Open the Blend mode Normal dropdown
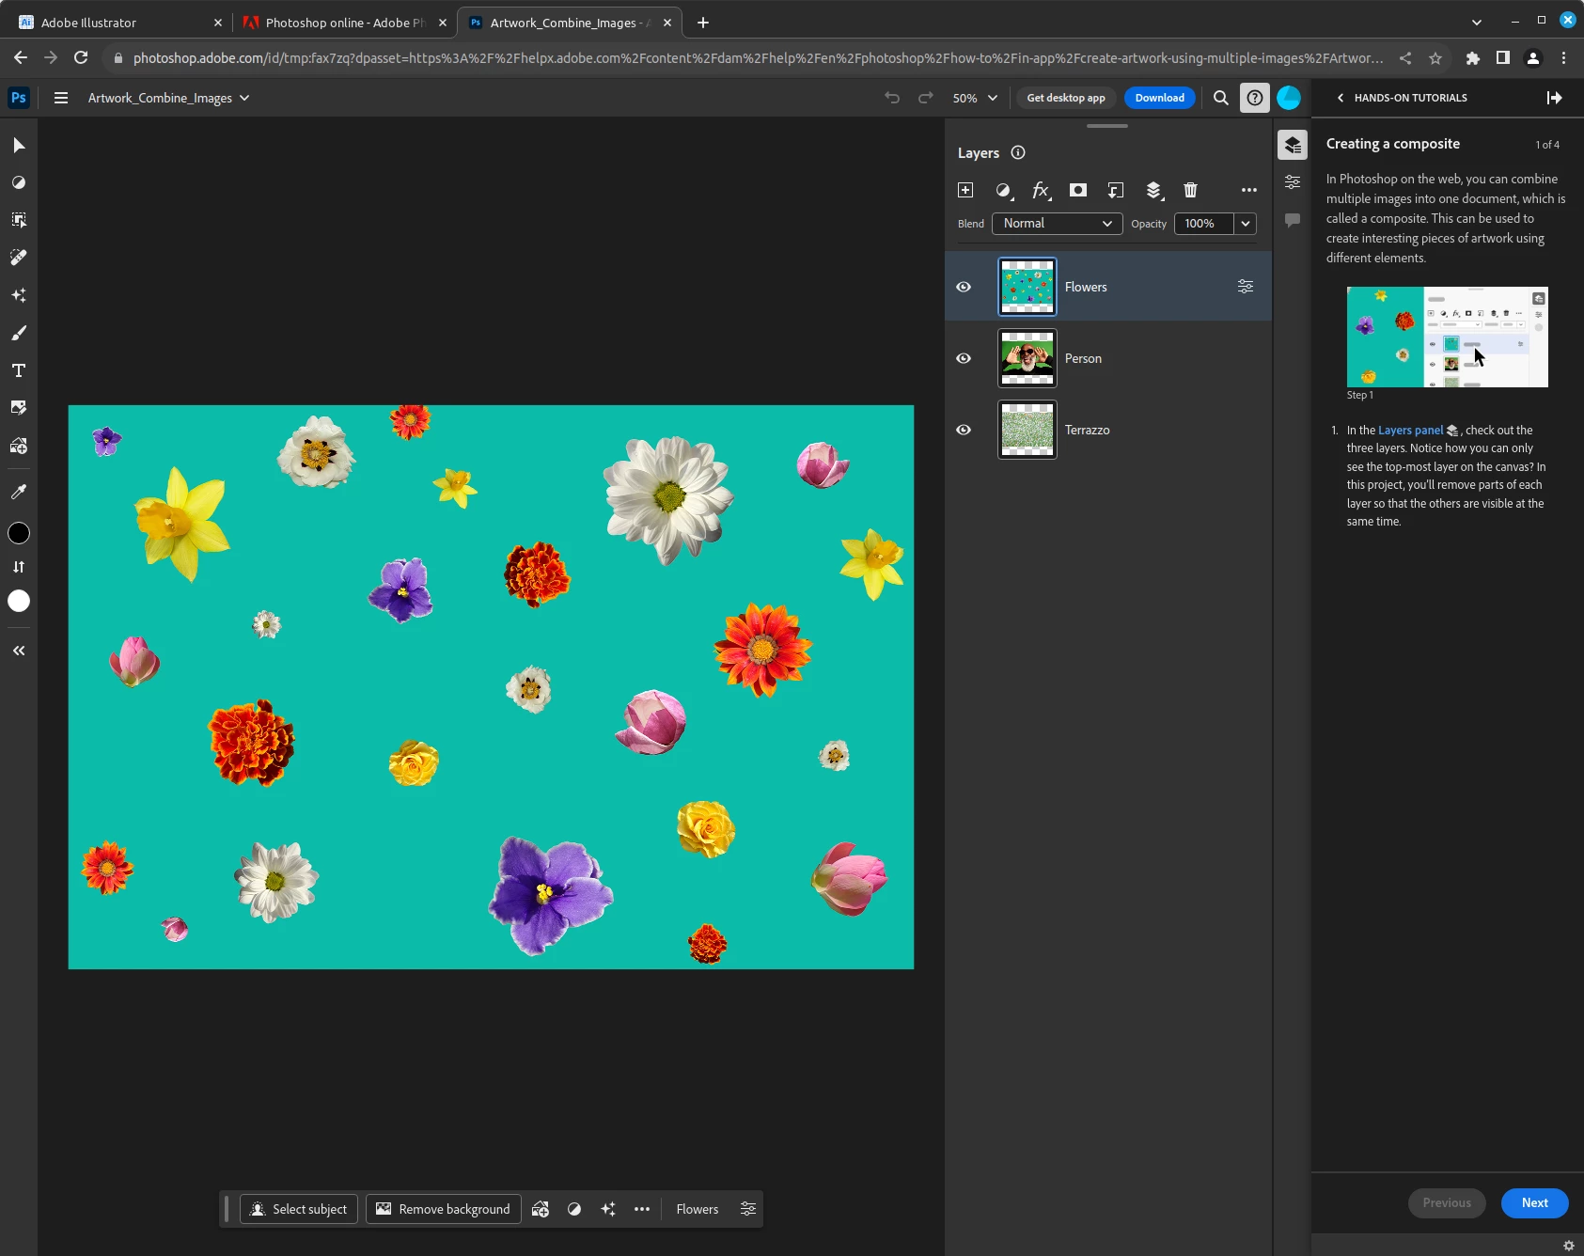The width and height of the screenshot is (1584, 1256). pyautogui.click(x=1057, y=224)
